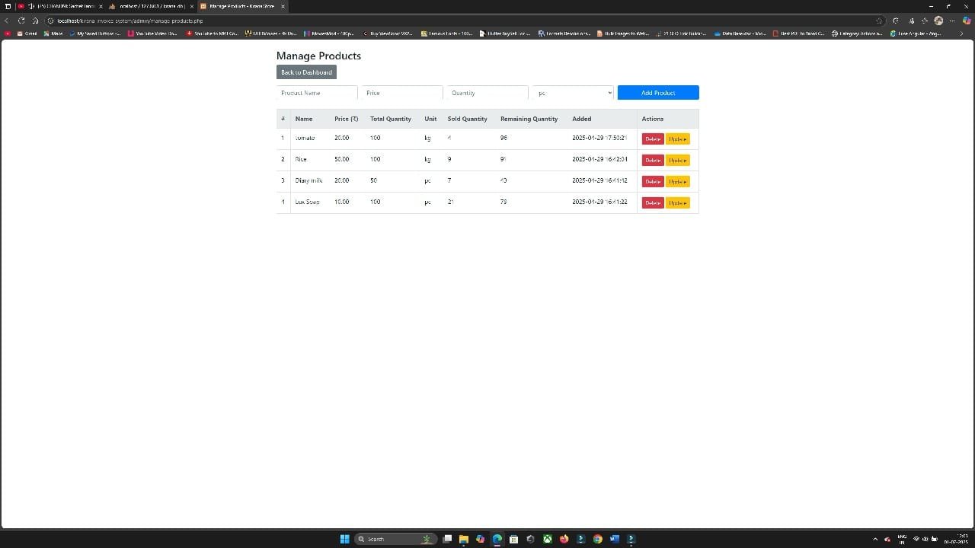Click the browser home icon

point(35,21)
